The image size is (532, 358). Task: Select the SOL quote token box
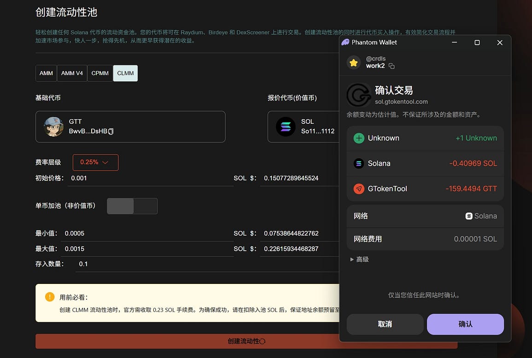304,127
